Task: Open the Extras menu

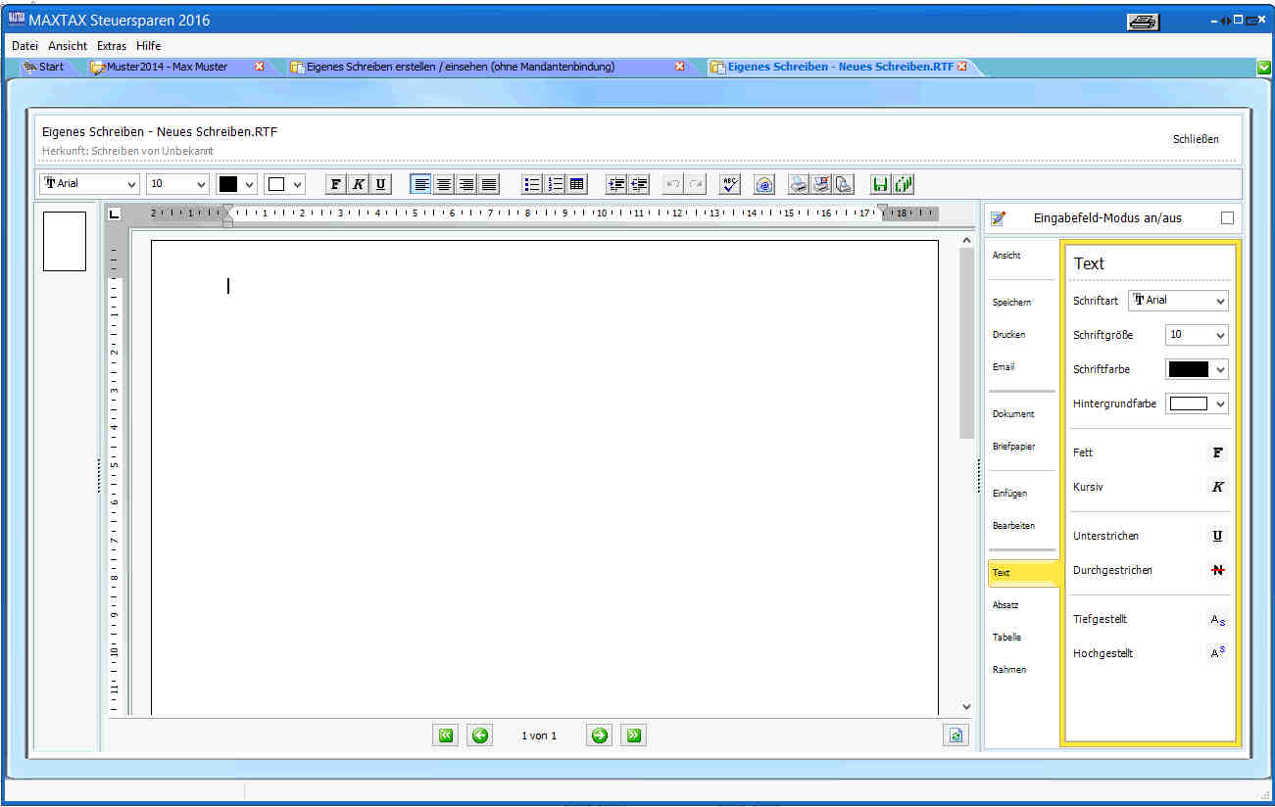Action: (112, 46)
